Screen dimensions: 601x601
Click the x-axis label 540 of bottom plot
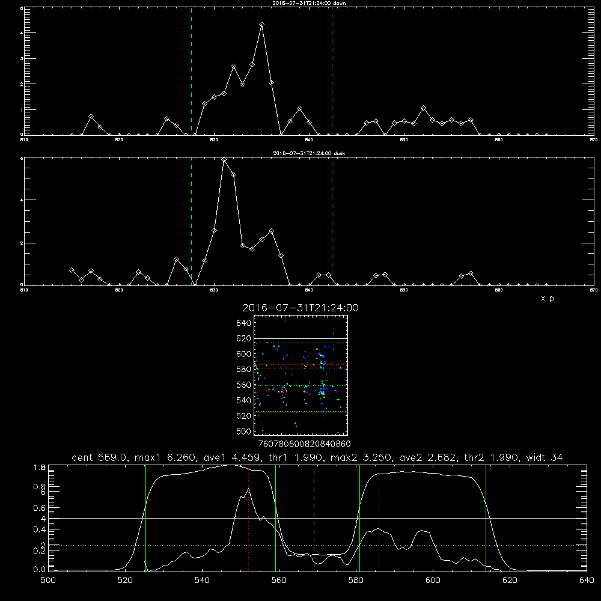(x=202, y=581)
